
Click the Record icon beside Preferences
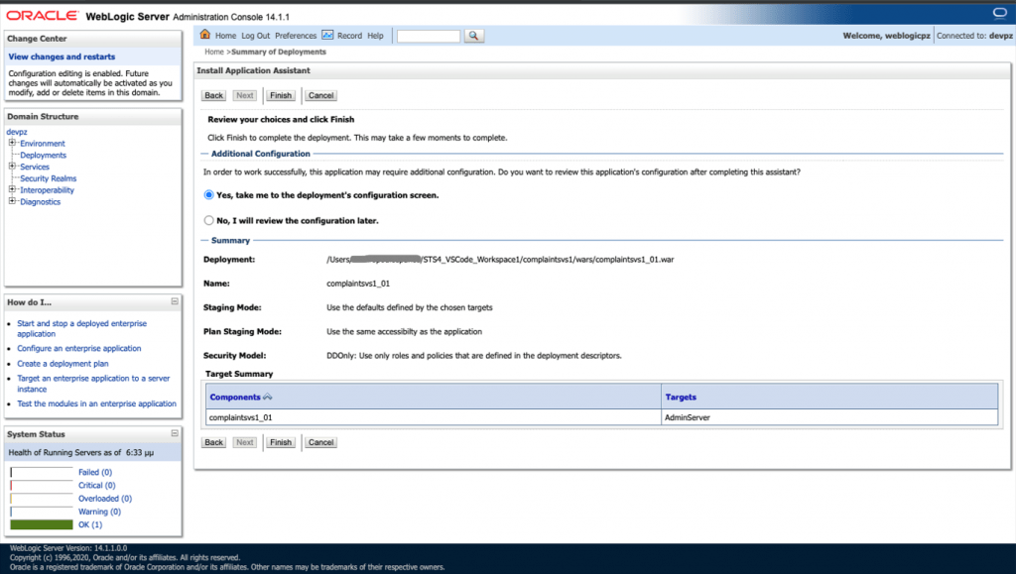click(327, 35)
